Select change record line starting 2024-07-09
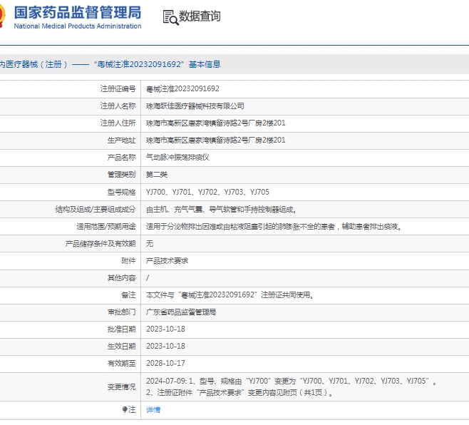This screenshot has height=425, width=469. click(292, 381)
